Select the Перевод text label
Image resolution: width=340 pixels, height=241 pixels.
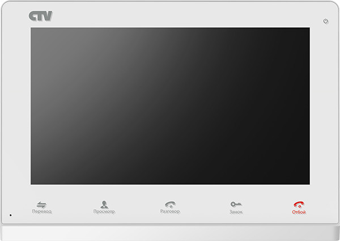42,212
